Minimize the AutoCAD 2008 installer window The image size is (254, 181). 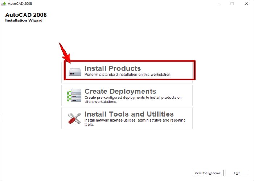[217, 4]
